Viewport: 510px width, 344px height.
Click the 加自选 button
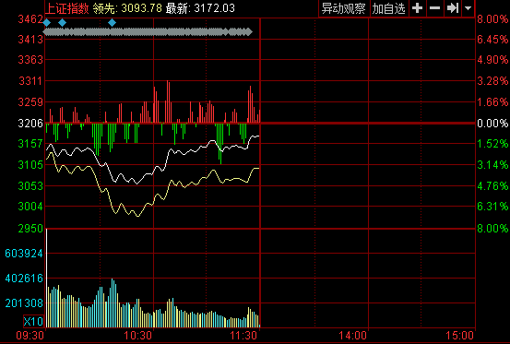tap(388, 8)
